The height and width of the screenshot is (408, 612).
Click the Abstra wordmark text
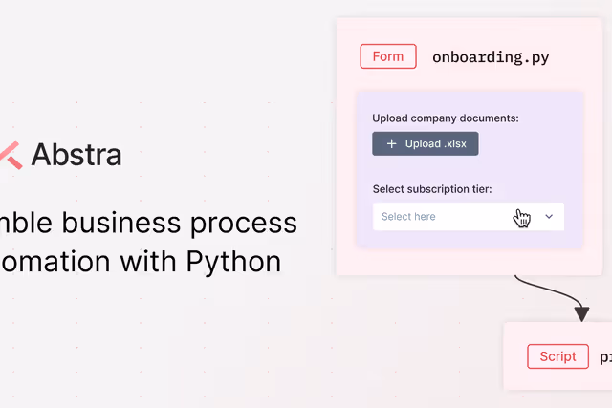76,155
